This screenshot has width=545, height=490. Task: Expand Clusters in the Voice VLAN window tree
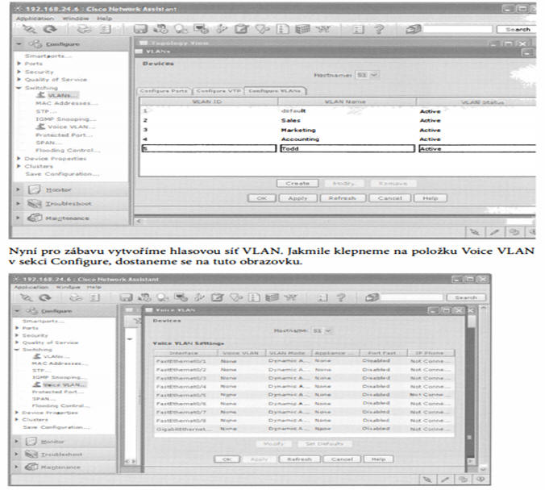pos(17,420)
